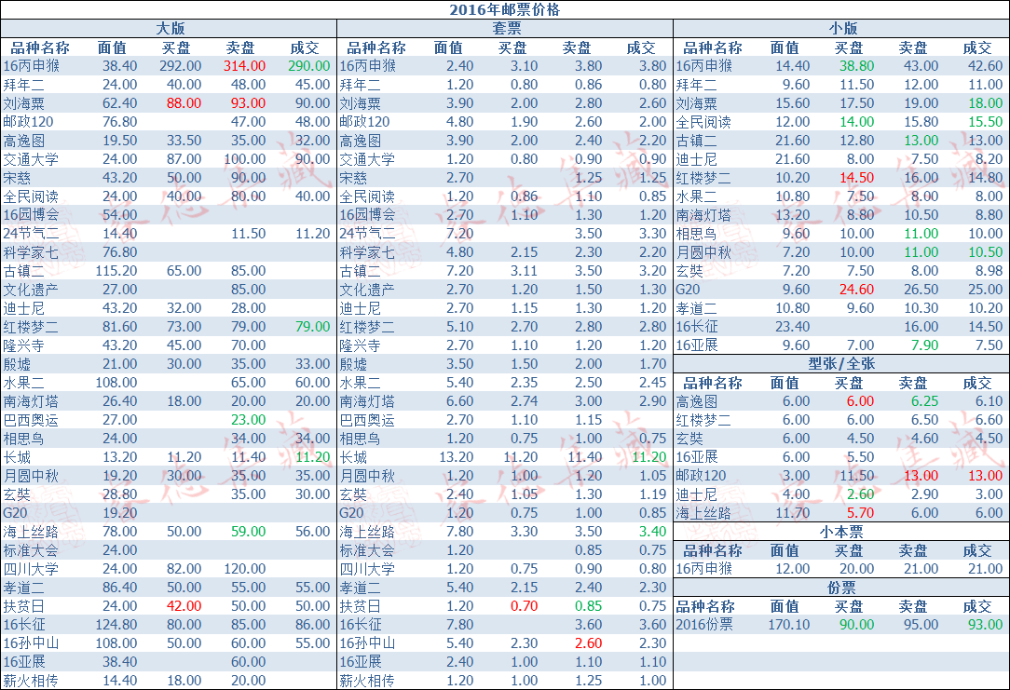
Task: Click 面值 column header in 大版 table
Action: coord(112,47)
